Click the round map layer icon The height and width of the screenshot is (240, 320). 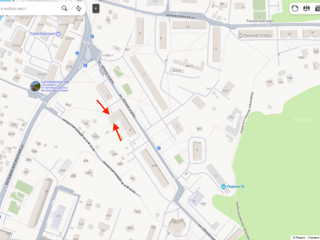[x=295, y=8]
